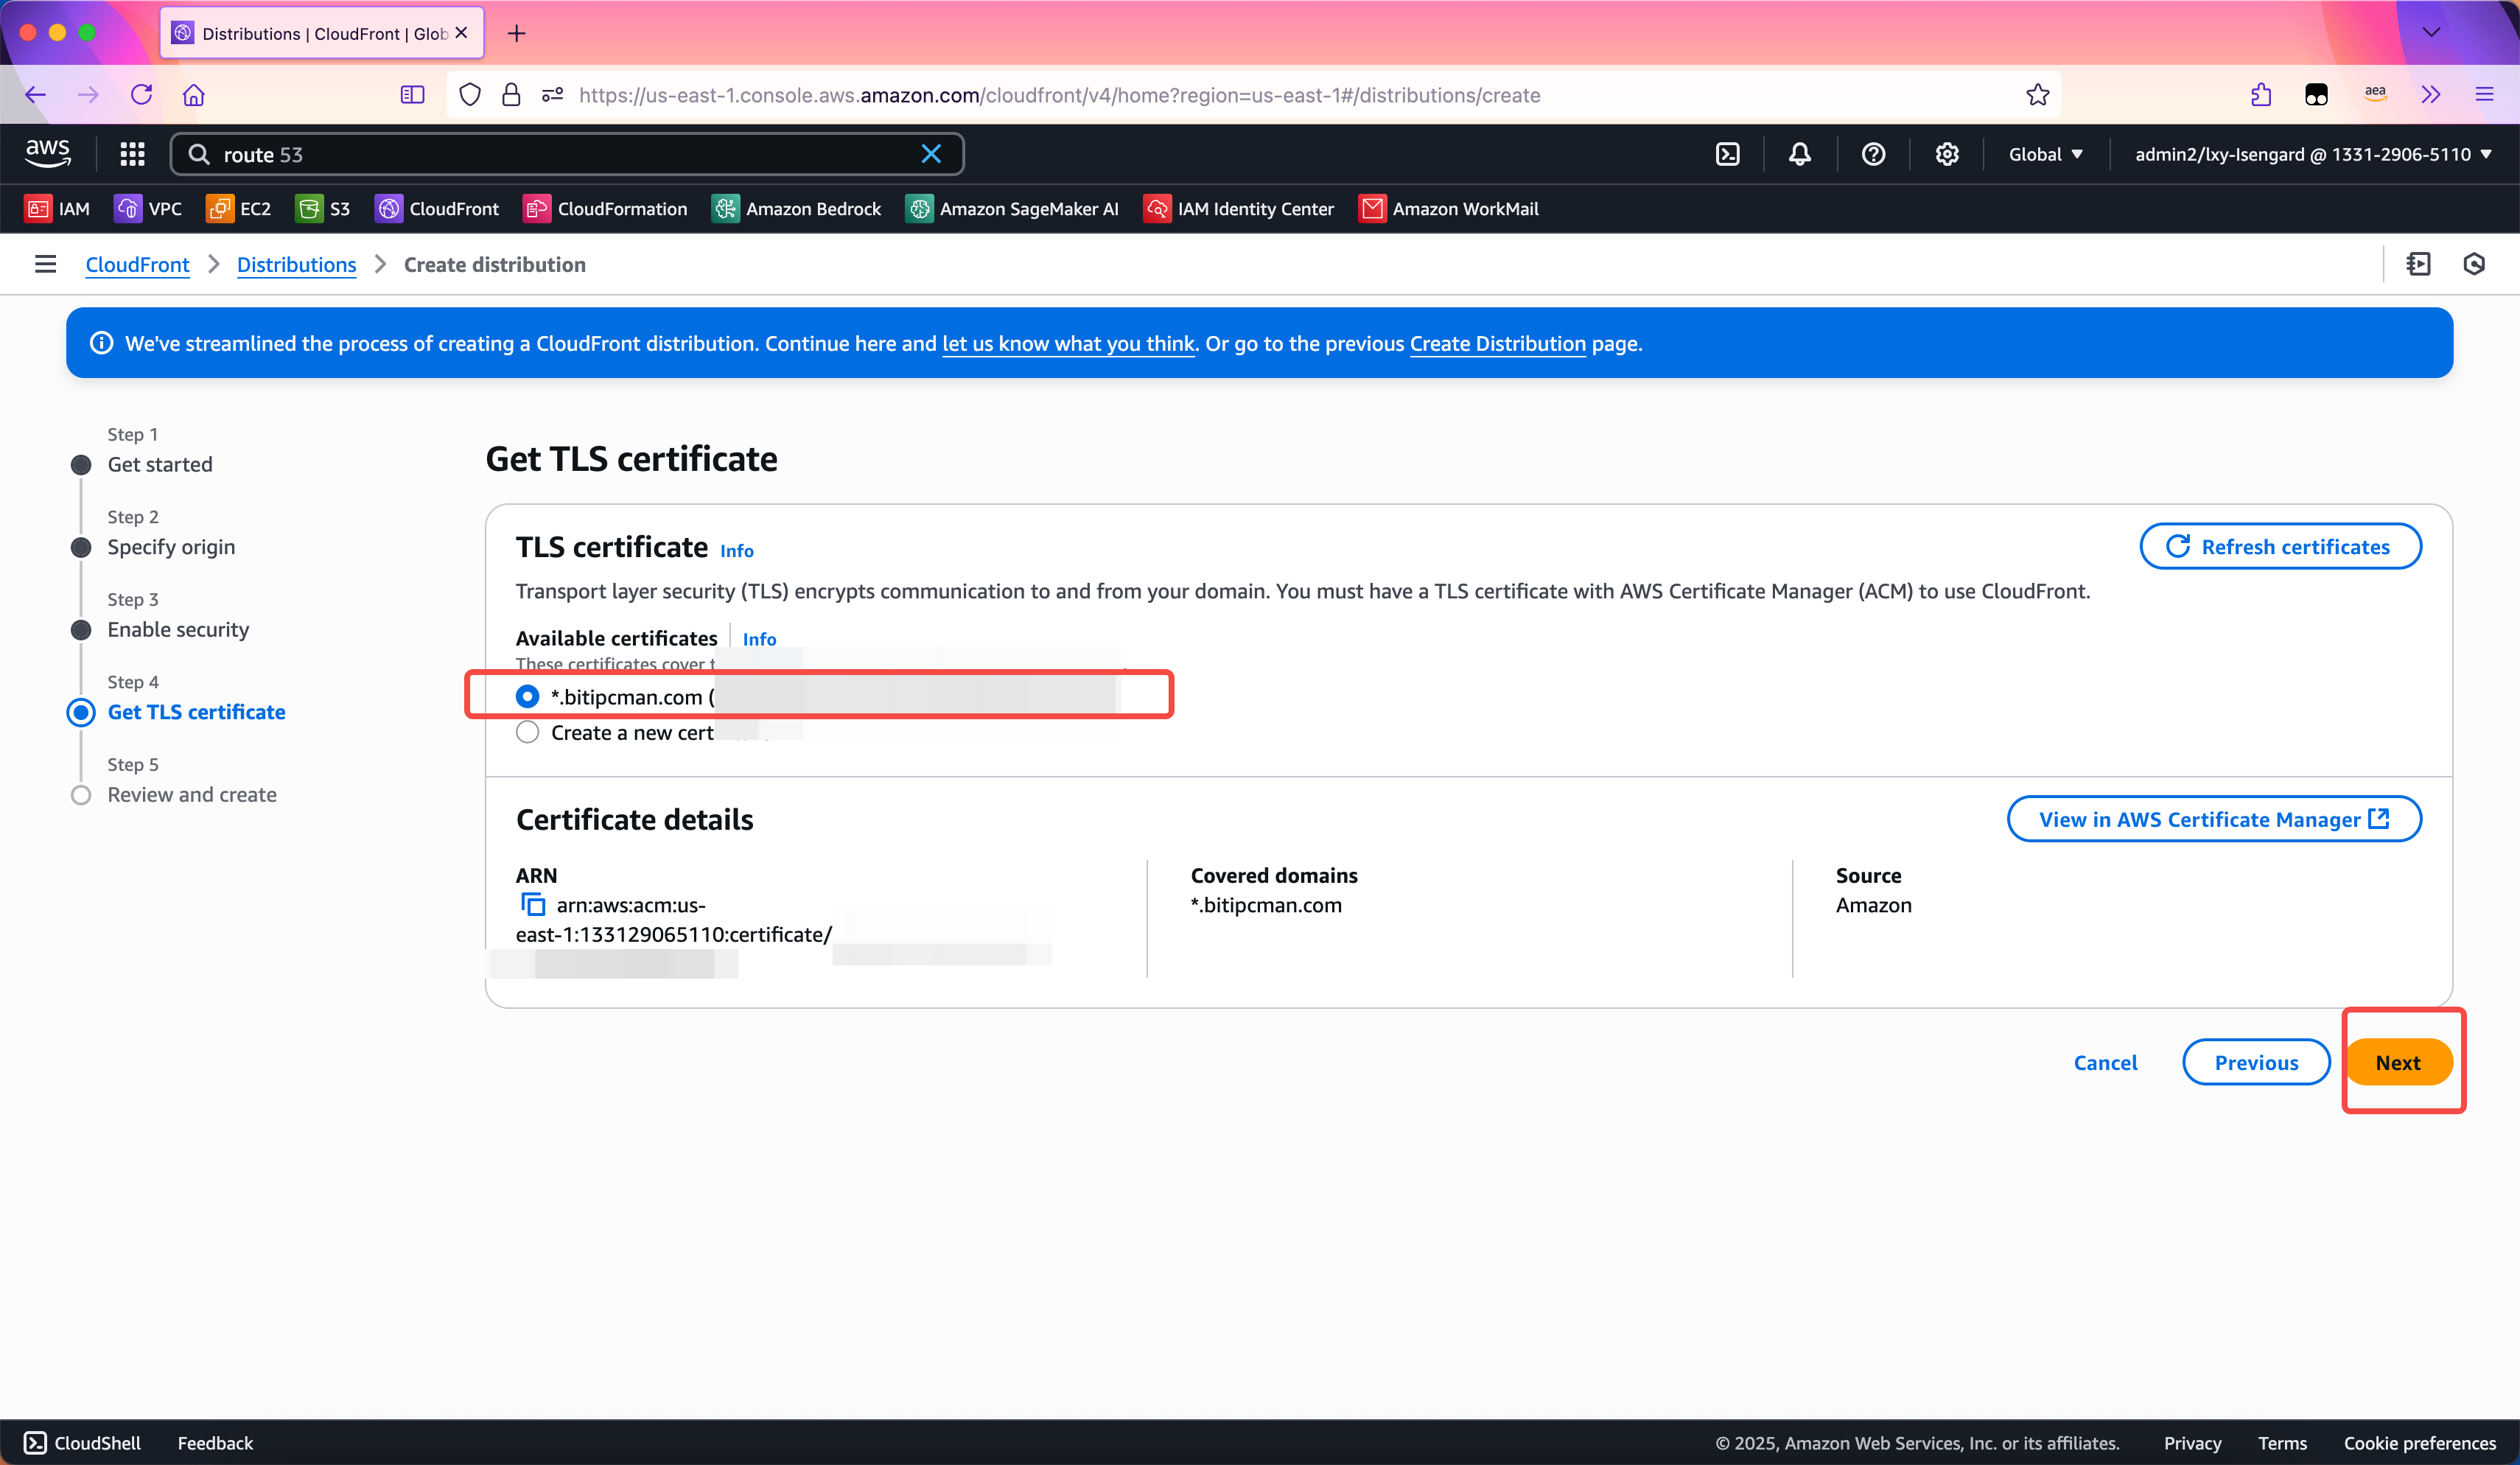This screenshot has width=2520, height=1465.
Task: Open CloudFront from the favorites bar
Action: tap(436, 209)
